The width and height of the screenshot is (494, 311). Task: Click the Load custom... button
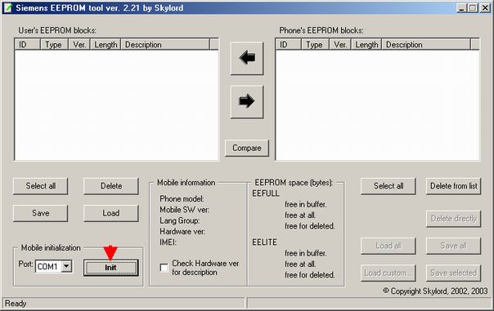pyautogui.click(x=388, y=273)
